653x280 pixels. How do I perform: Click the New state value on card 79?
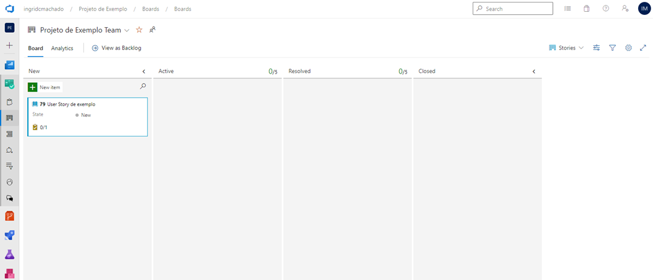click(x=83, y=115)
